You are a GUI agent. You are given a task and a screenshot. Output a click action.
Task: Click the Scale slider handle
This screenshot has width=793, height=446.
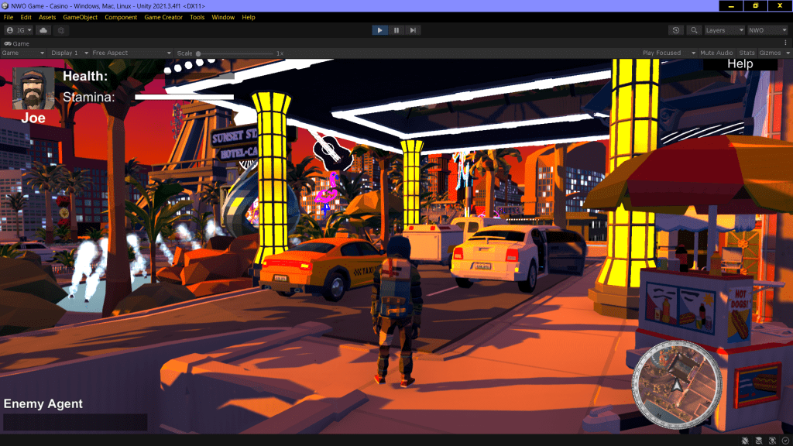(199, 53)
